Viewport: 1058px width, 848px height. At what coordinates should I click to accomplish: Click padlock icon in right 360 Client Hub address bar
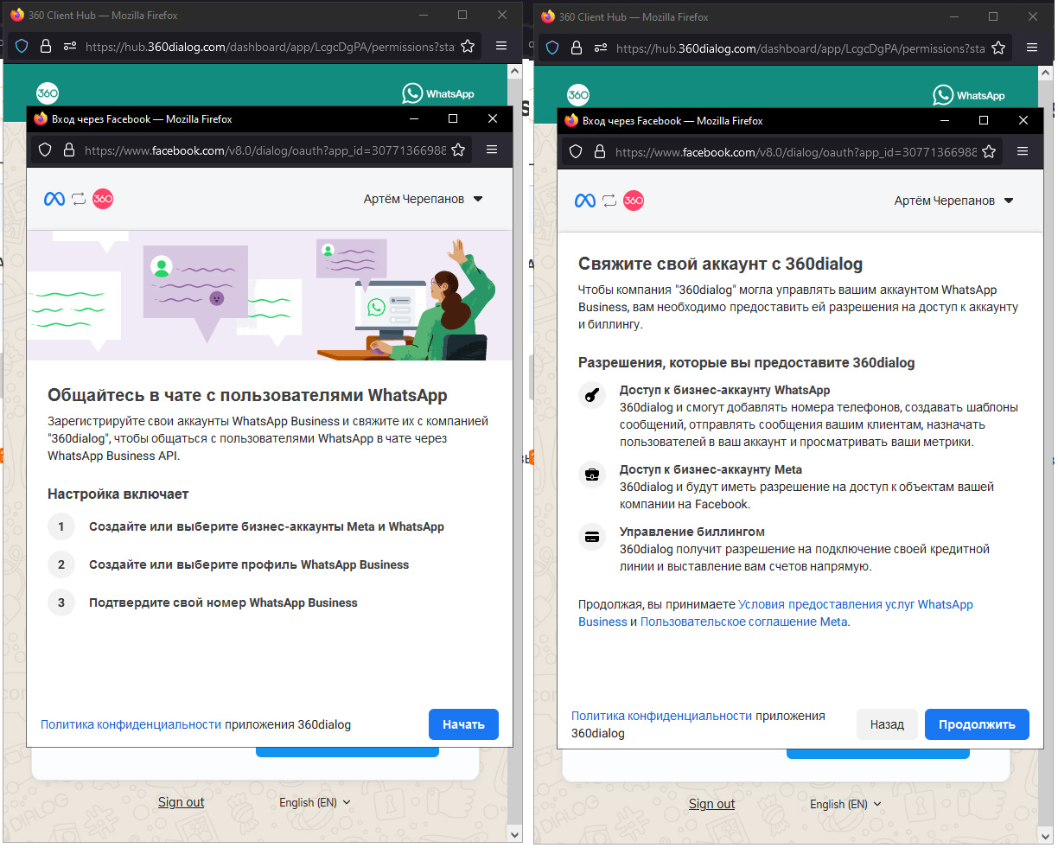pos(577,48)
